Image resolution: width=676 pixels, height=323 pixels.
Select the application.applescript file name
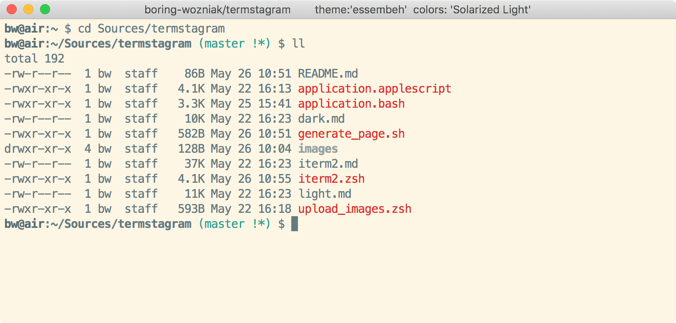(374, 89)
